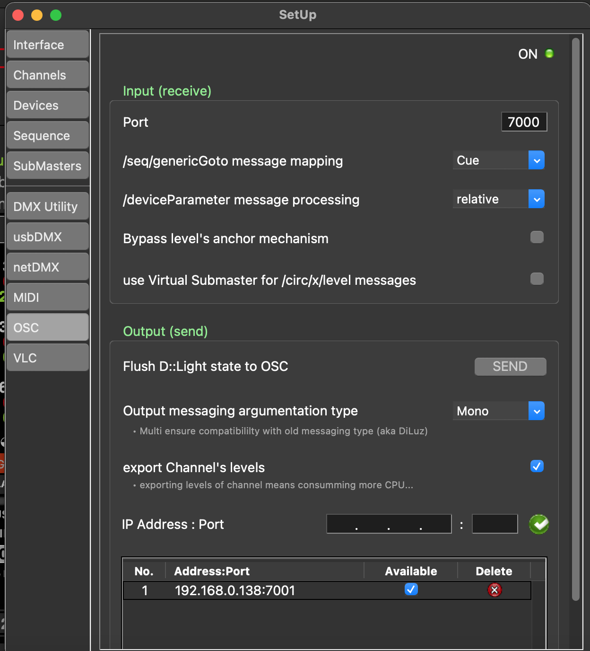Delete the 192.168.0.138:7001 entry
The height and width of the screenshot is (651, 590).
[x=494, y=590]
